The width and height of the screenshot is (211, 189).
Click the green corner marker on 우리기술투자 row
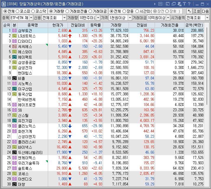coord(47,161)
